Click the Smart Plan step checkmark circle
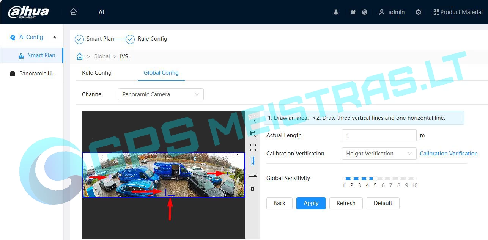The image size is (488, 240). pos(79,39)
